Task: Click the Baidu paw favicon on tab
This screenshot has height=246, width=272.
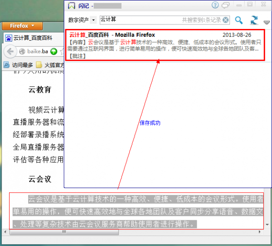Action: point(8,38)
